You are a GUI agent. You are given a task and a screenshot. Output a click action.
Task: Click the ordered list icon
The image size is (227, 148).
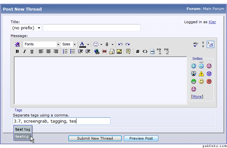click(65, 51)
